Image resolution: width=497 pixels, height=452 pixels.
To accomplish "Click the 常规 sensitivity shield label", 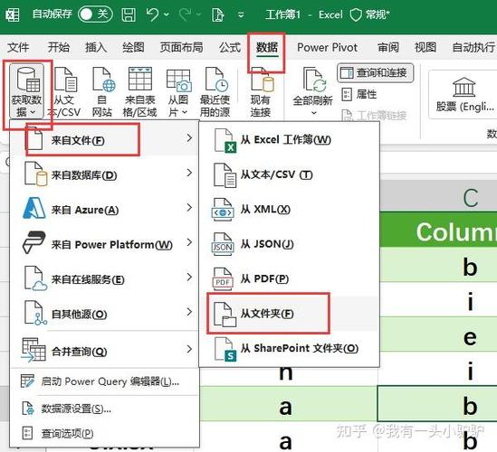I will tap(369, 14).
